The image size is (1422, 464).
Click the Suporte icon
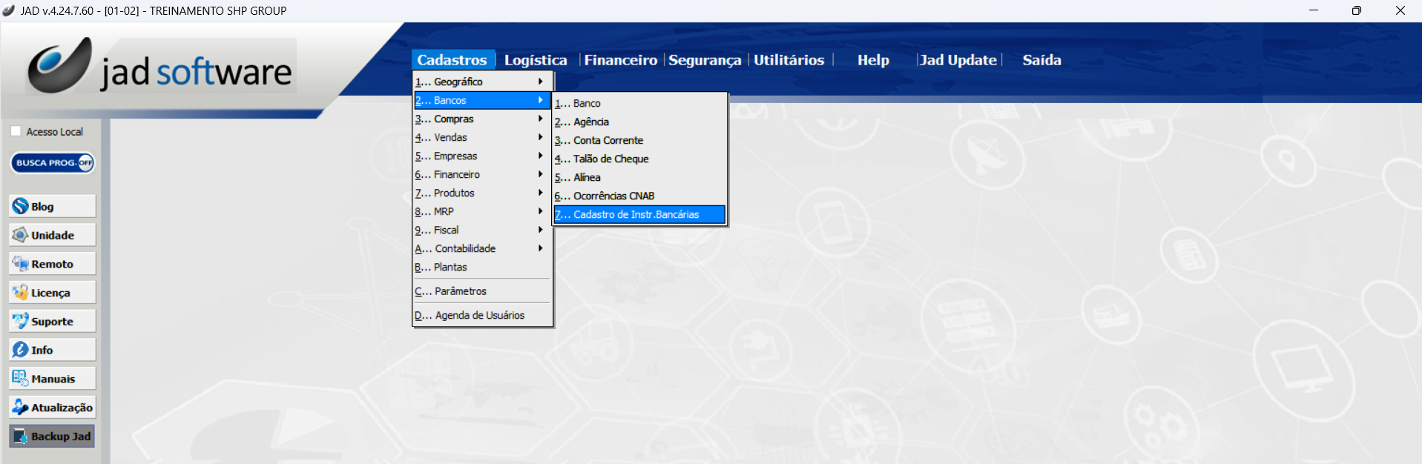(x=21, y=322)
